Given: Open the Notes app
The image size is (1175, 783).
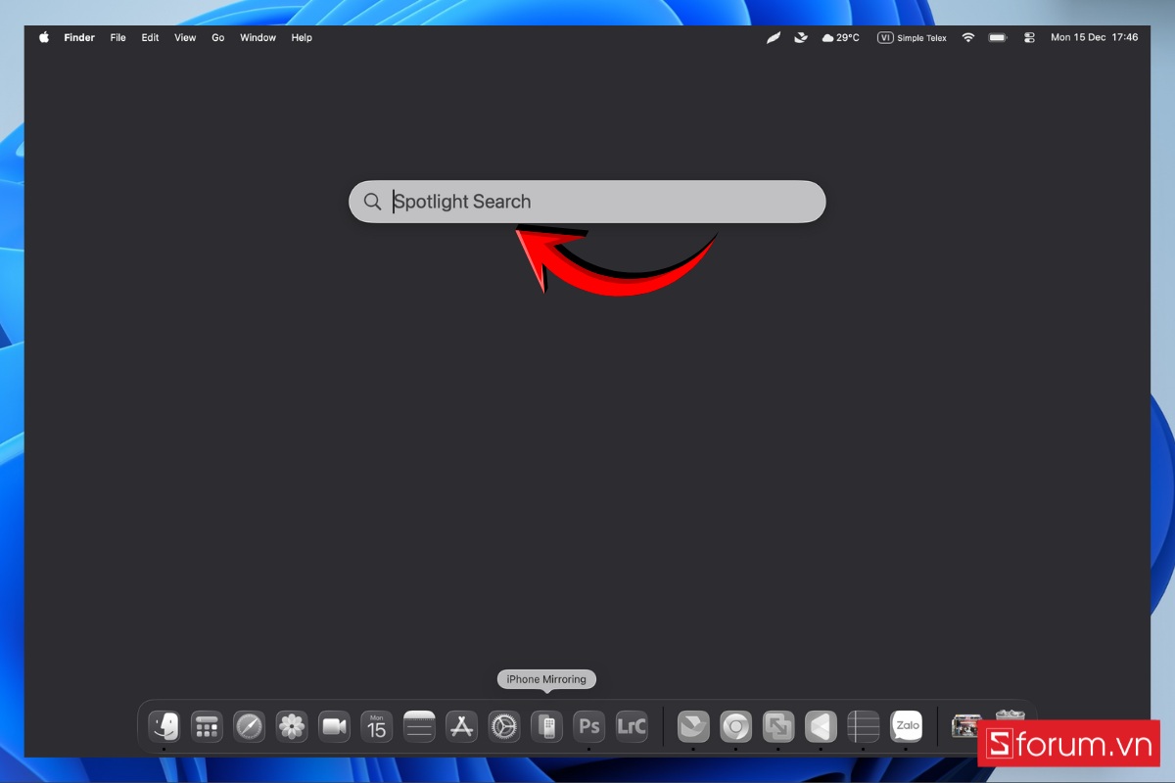Looking at the screenshot, I should [x=419, y=725].
